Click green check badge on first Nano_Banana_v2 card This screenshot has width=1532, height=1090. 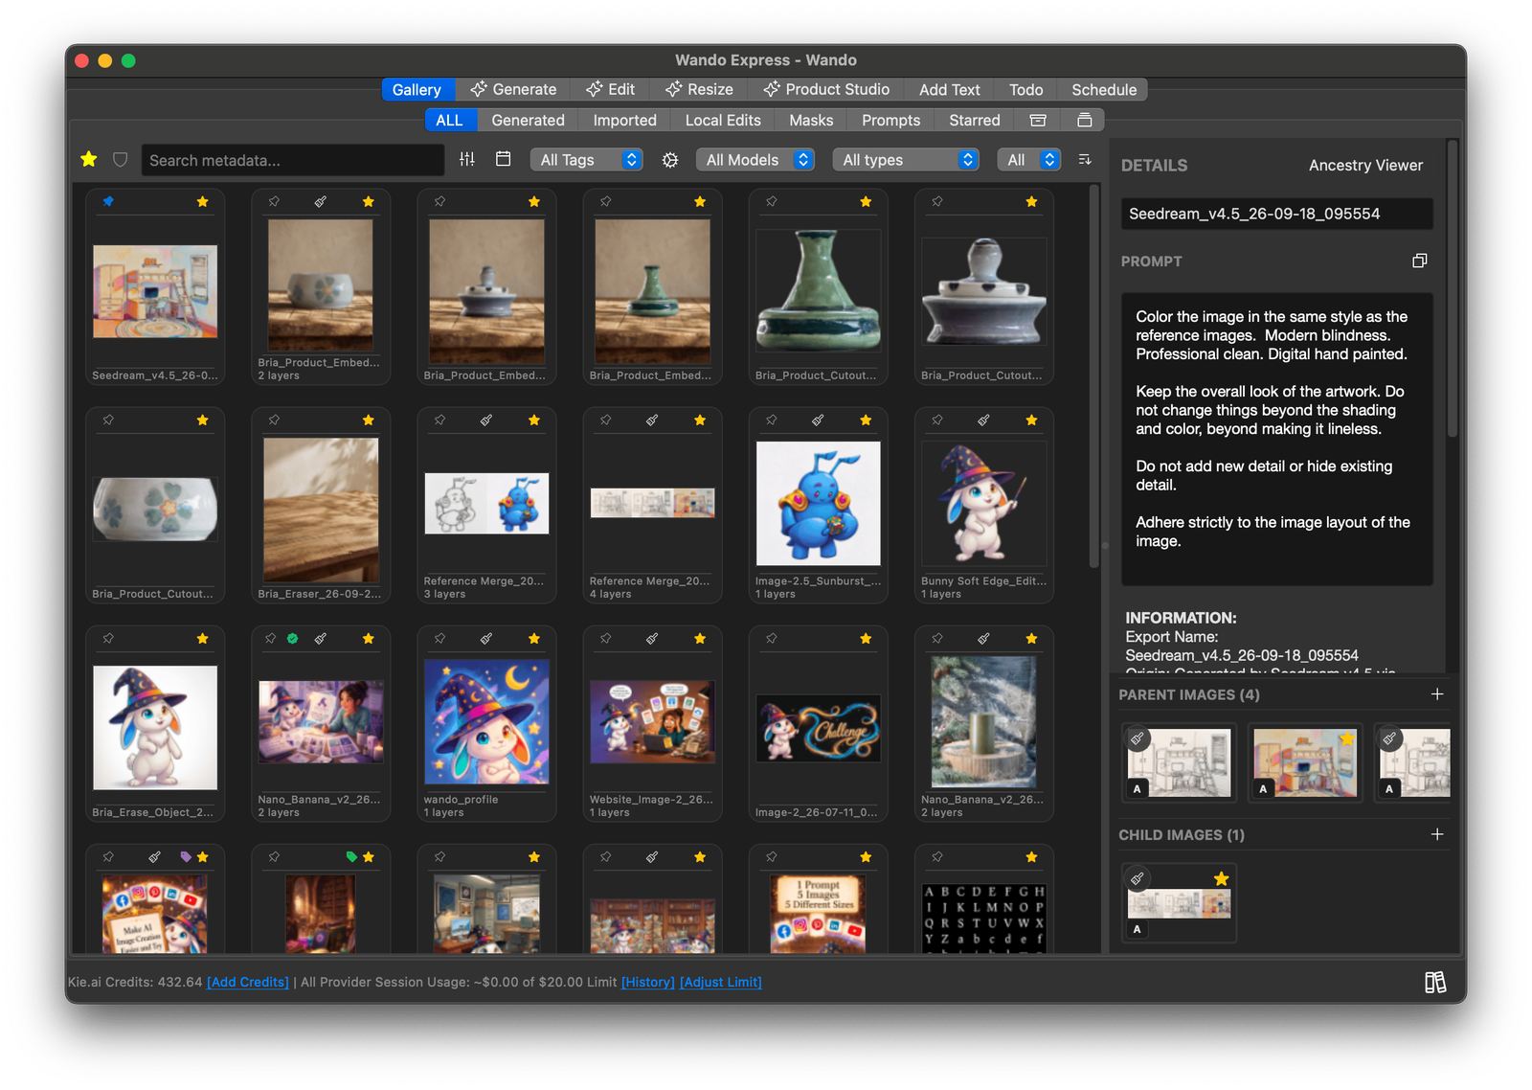[x=293, y=638]
